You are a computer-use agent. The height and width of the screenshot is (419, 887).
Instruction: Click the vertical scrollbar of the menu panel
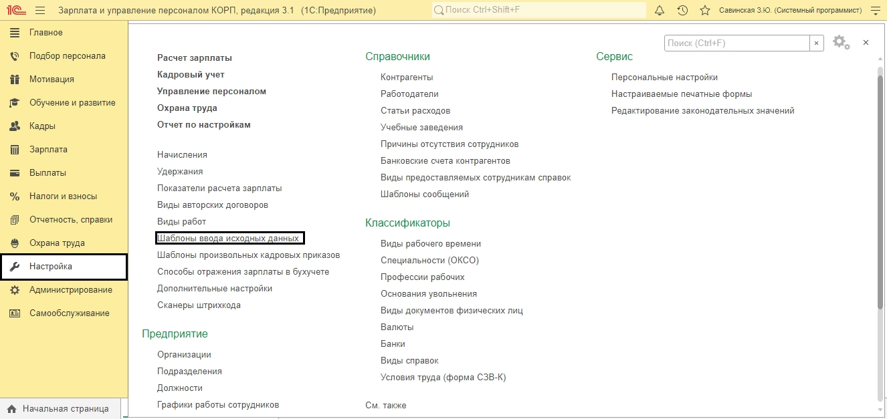(x=880, y=192)
